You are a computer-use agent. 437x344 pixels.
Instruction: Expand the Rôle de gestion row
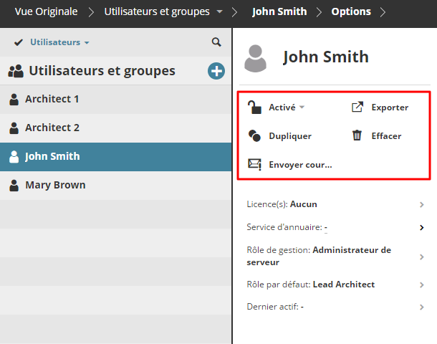pos(422,256)
